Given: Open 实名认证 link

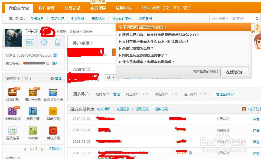Looking at the screenshot, I should tap(57, 19).
